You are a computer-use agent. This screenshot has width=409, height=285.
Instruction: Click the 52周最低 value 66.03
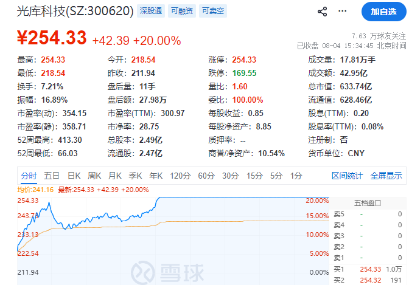pos(68,154)
